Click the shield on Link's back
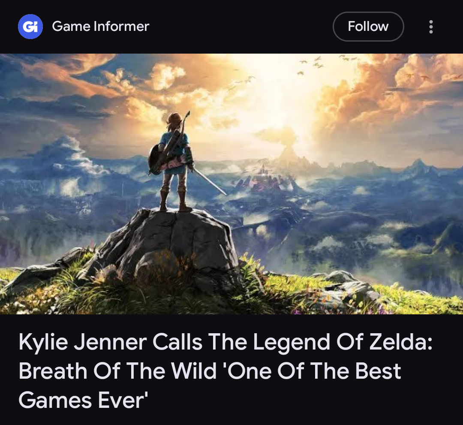Viewport: 463px width, 425px height. pos(156,160)
